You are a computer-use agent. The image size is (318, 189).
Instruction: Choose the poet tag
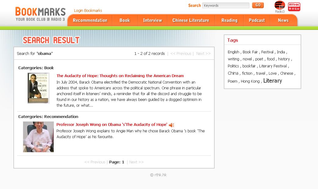(259, 59)
